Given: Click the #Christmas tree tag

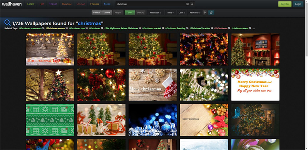Looking at the screenshot, I should (x=77, y=28).
